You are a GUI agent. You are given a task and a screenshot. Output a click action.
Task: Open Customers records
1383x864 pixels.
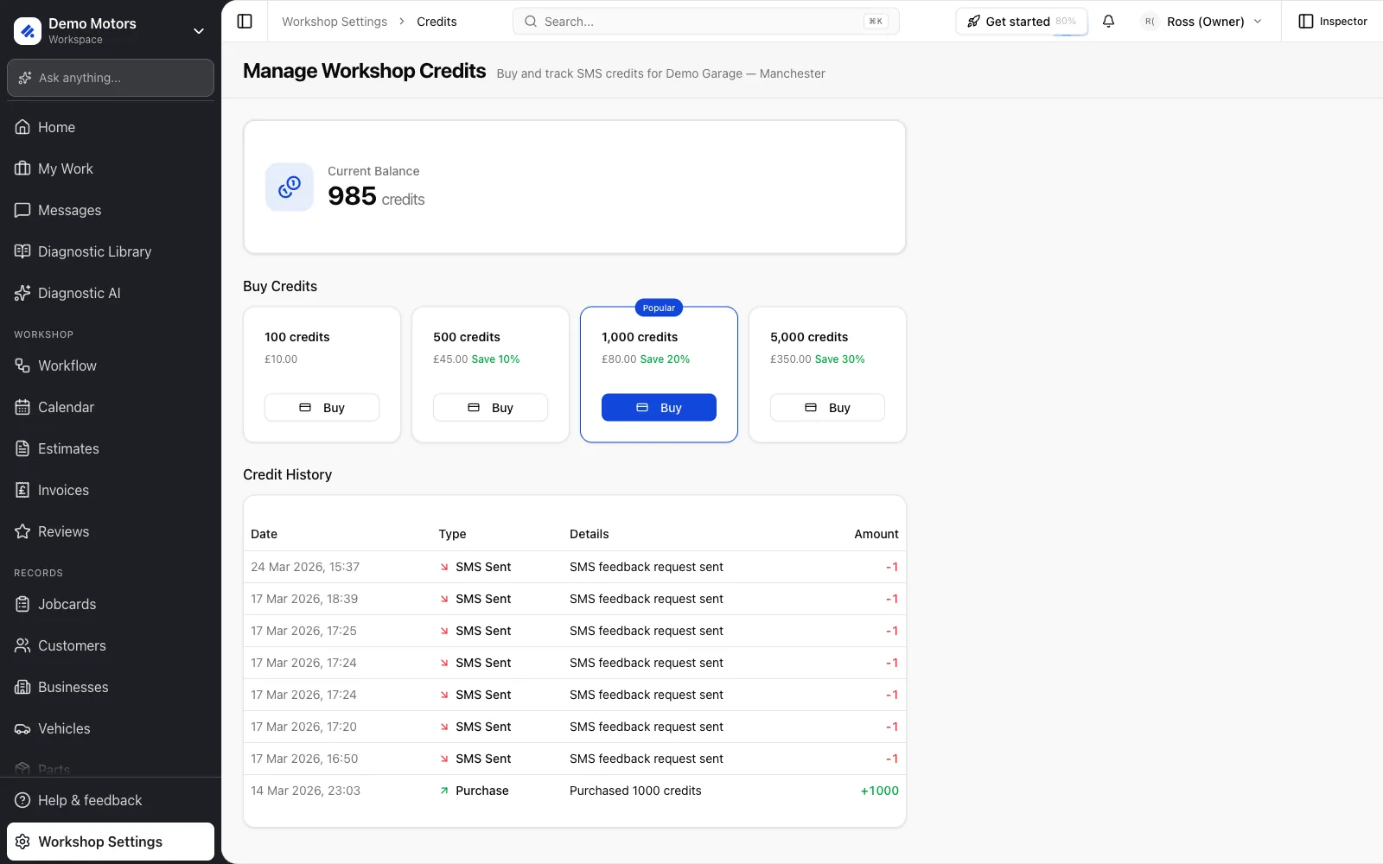tap(111, 645)
